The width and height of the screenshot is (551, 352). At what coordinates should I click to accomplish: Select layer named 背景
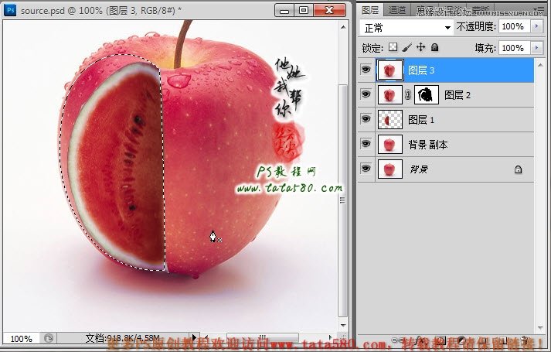tap(419, 169)
